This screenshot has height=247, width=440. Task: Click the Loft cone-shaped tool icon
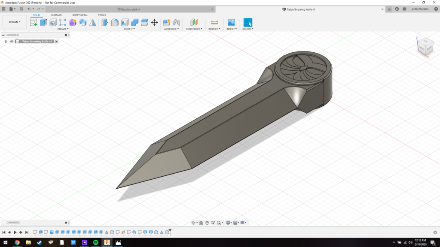click(x=93, y=22)
